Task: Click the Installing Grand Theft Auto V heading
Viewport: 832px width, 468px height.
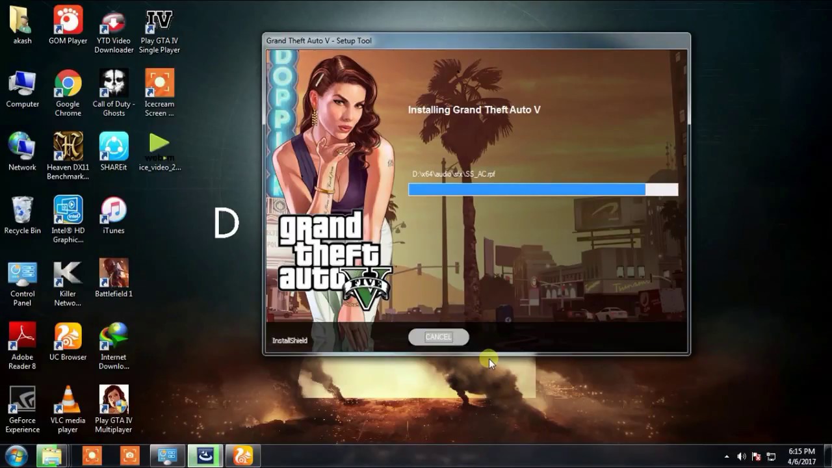Action: [474, 110]
